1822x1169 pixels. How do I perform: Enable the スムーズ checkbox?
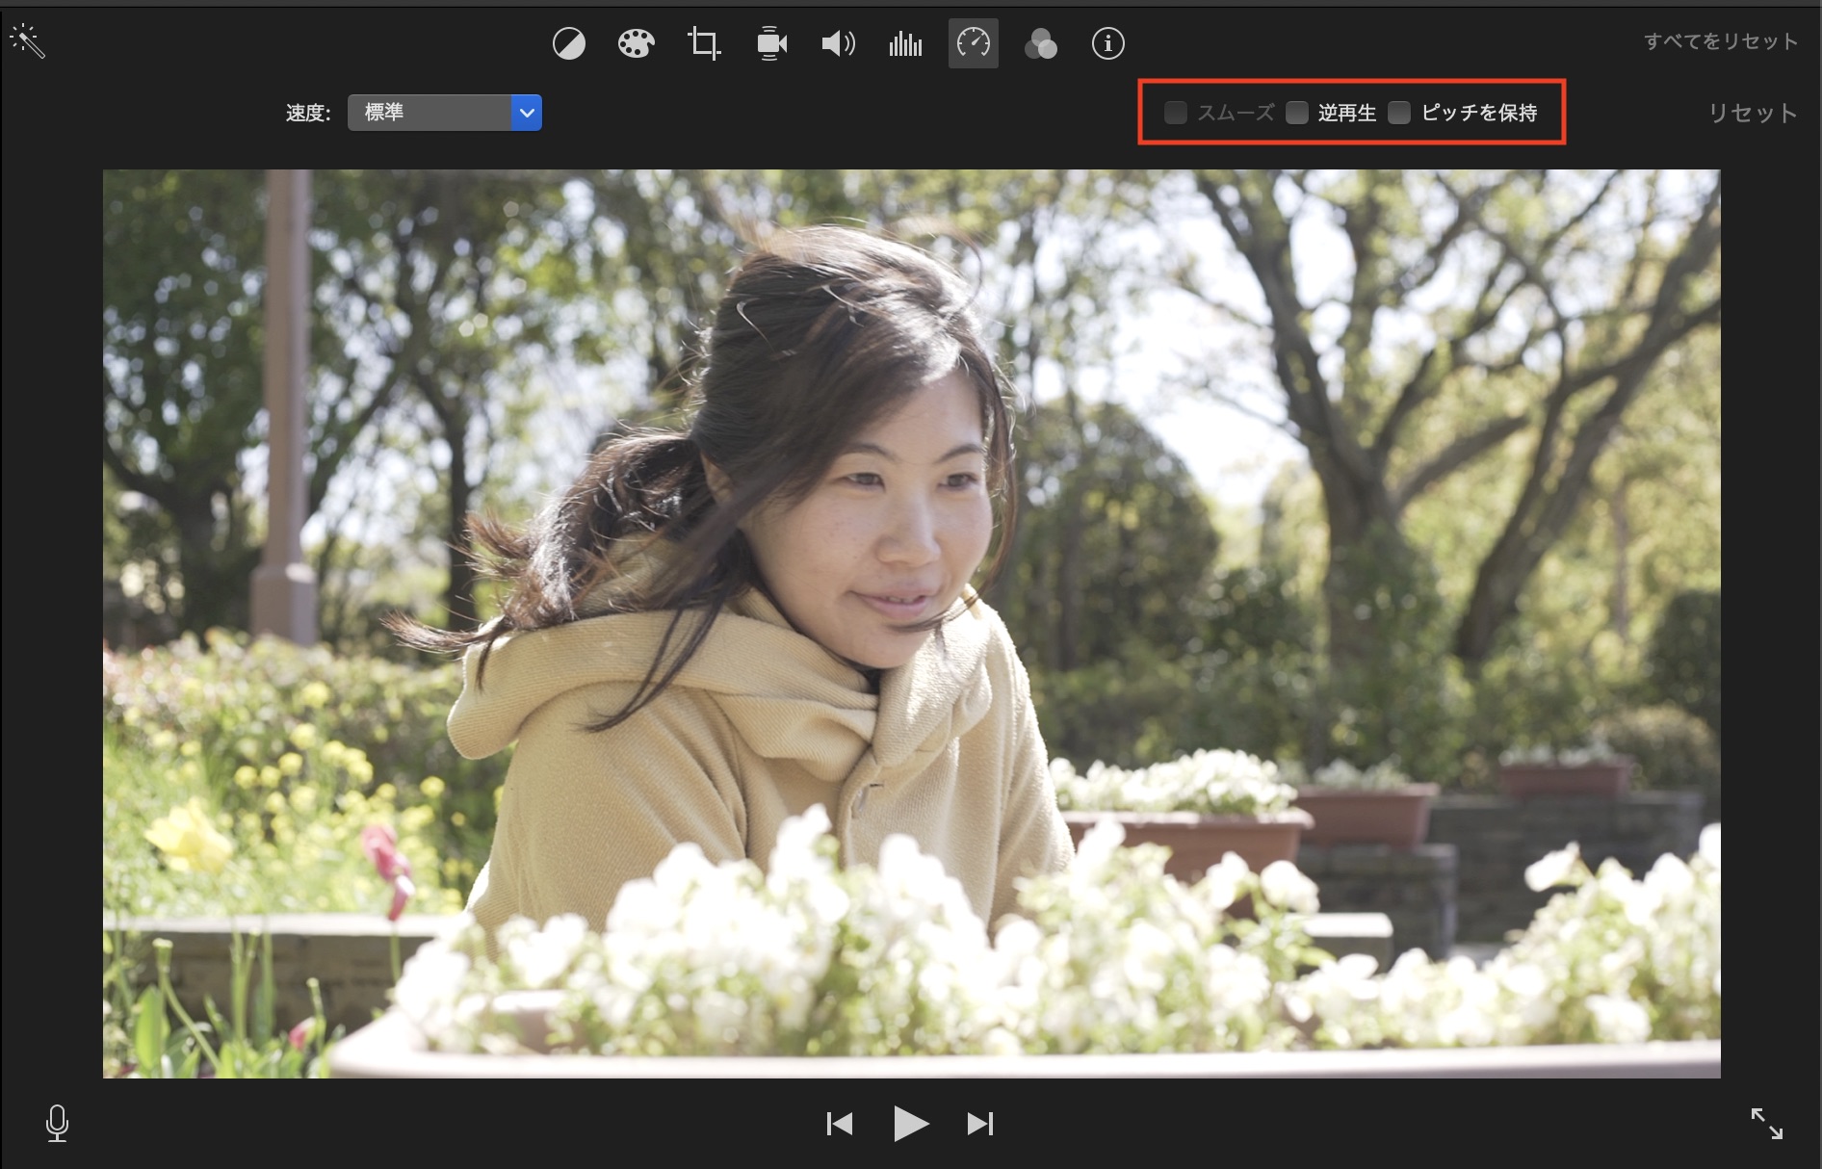coord(1175,113)
